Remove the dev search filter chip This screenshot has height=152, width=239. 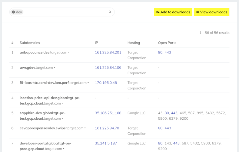click(x=13, y=12)
